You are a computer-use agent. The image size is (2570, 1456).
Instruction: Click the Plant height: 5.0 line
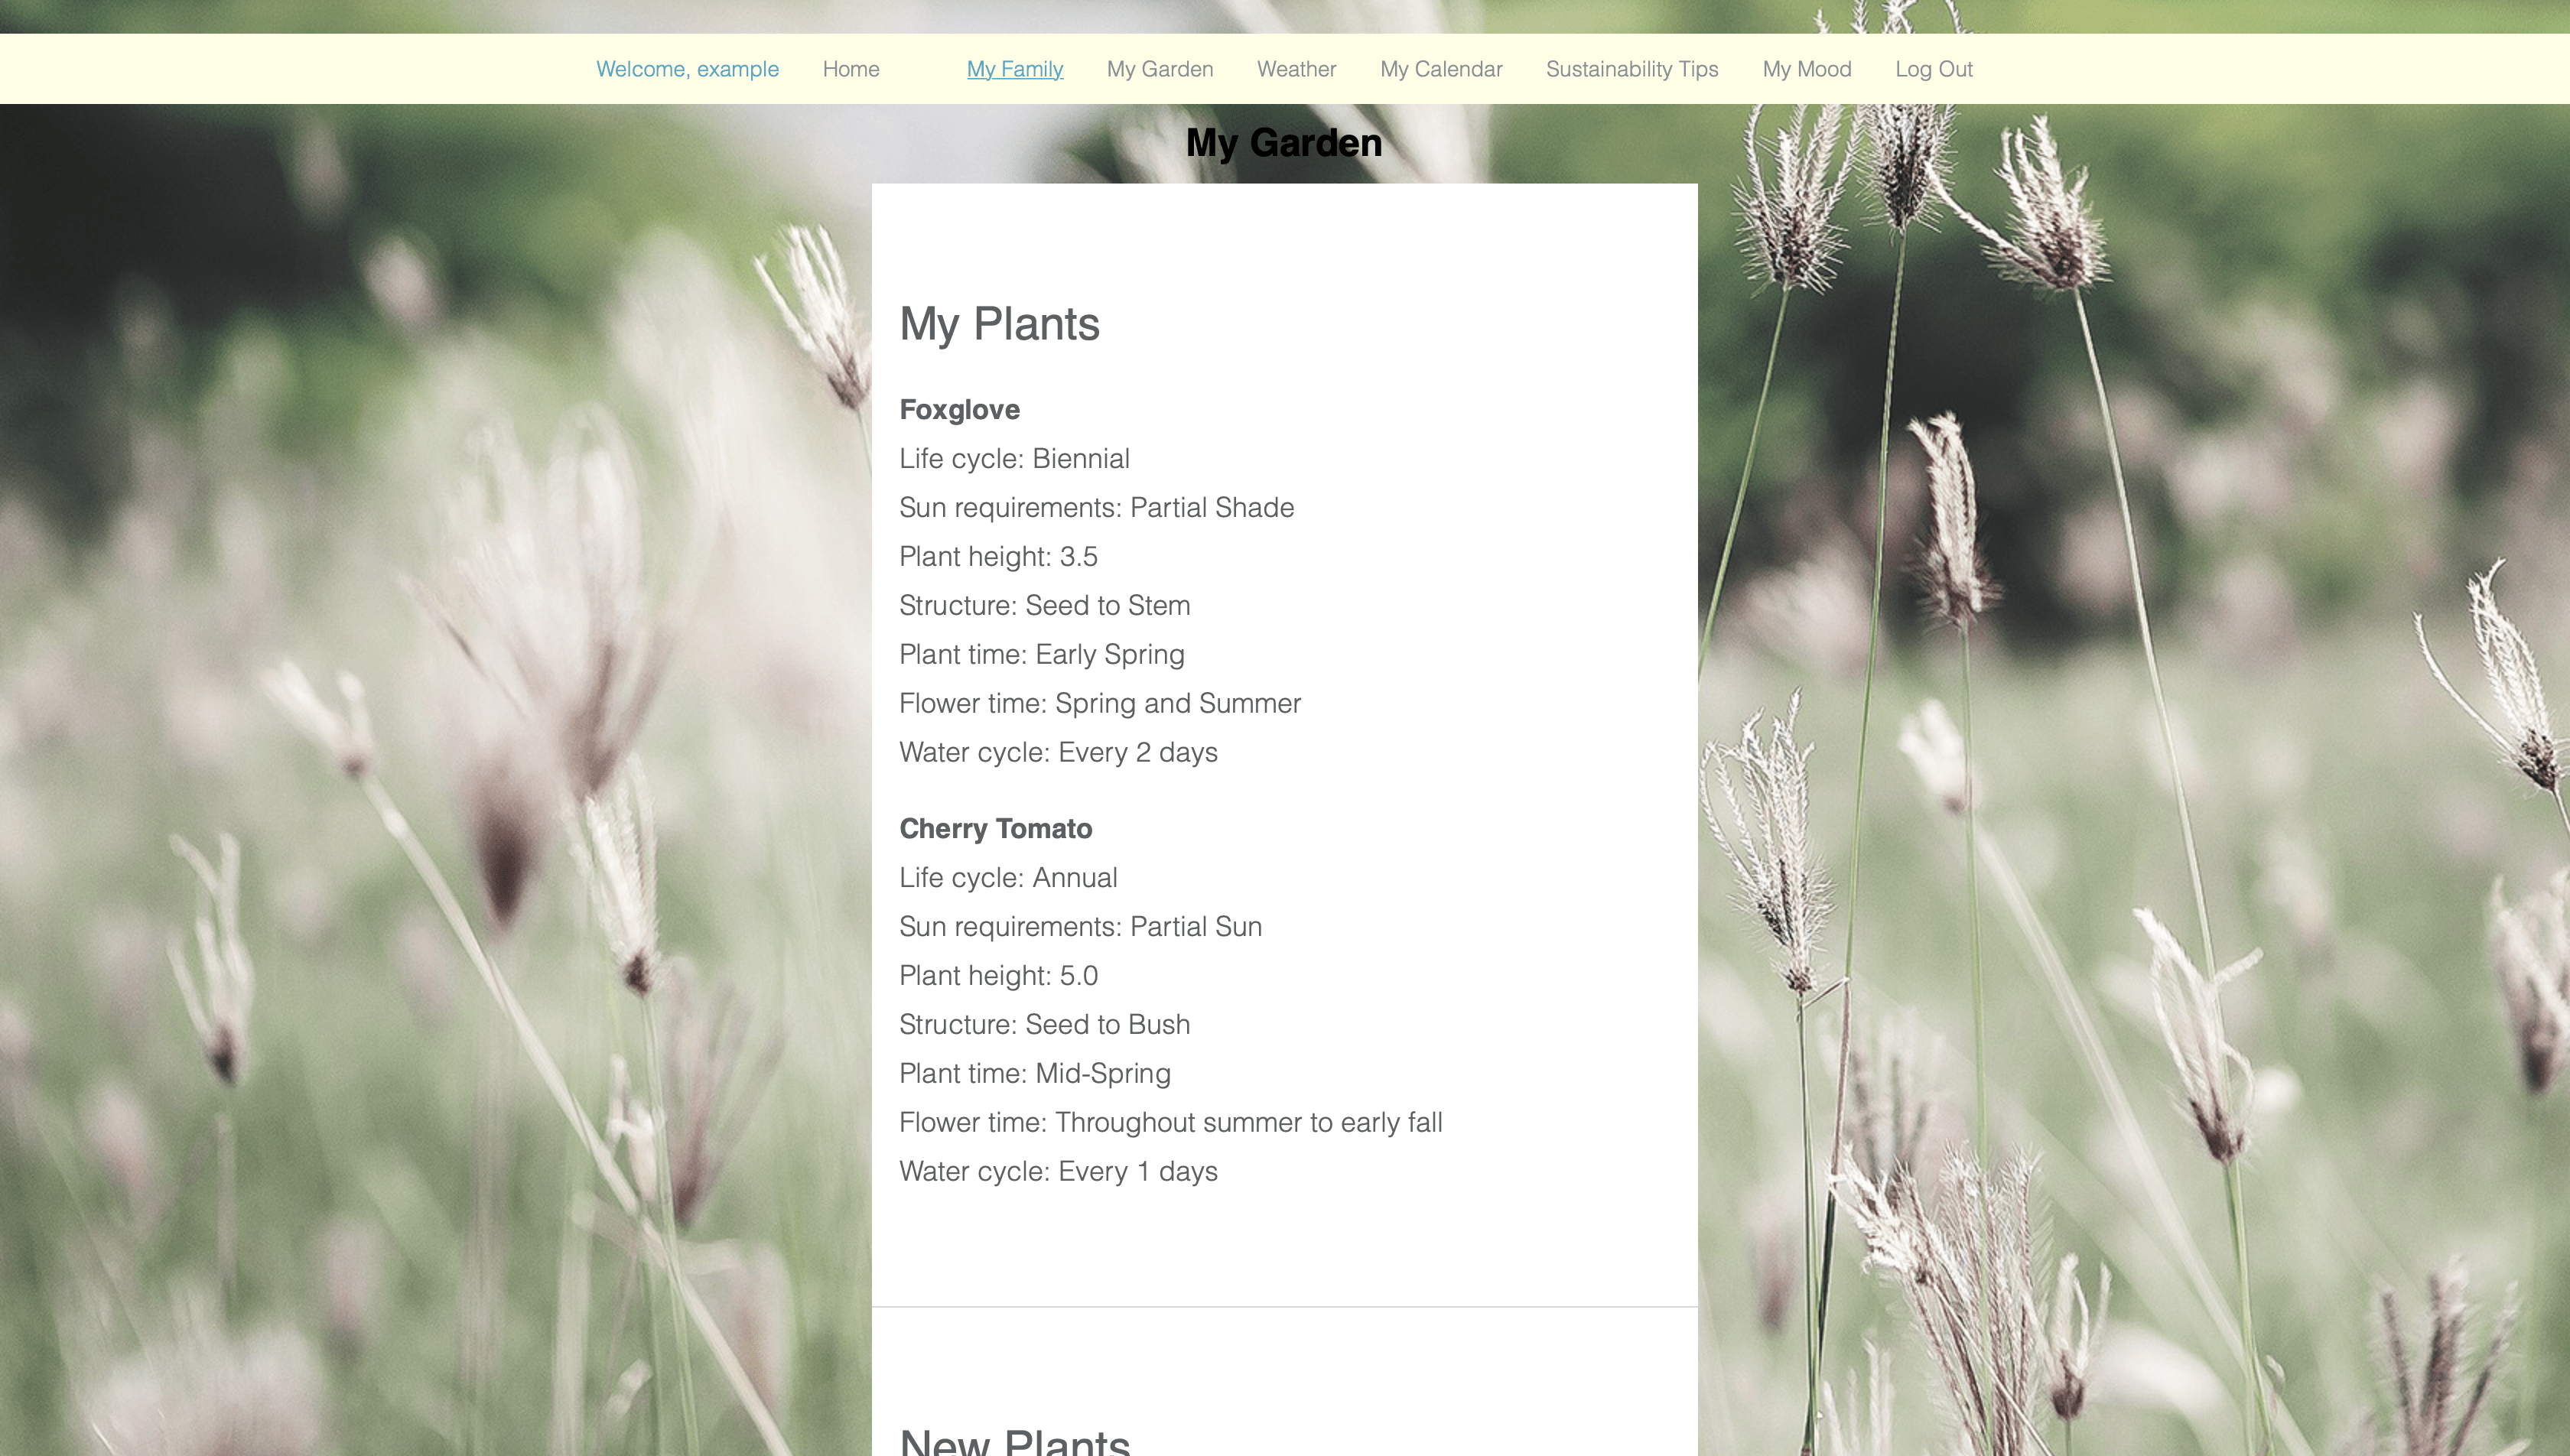point(998,976)
